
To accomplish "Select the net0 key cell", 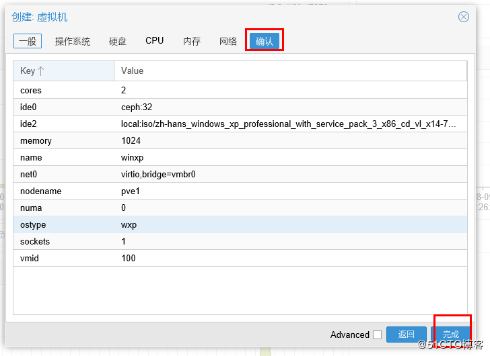I will coord(64,175).
